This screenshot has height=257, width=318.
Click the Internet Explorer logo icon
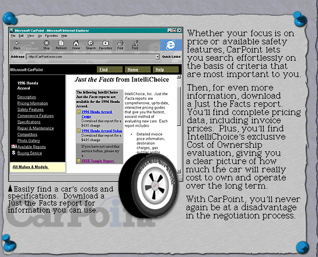(171, 45)
